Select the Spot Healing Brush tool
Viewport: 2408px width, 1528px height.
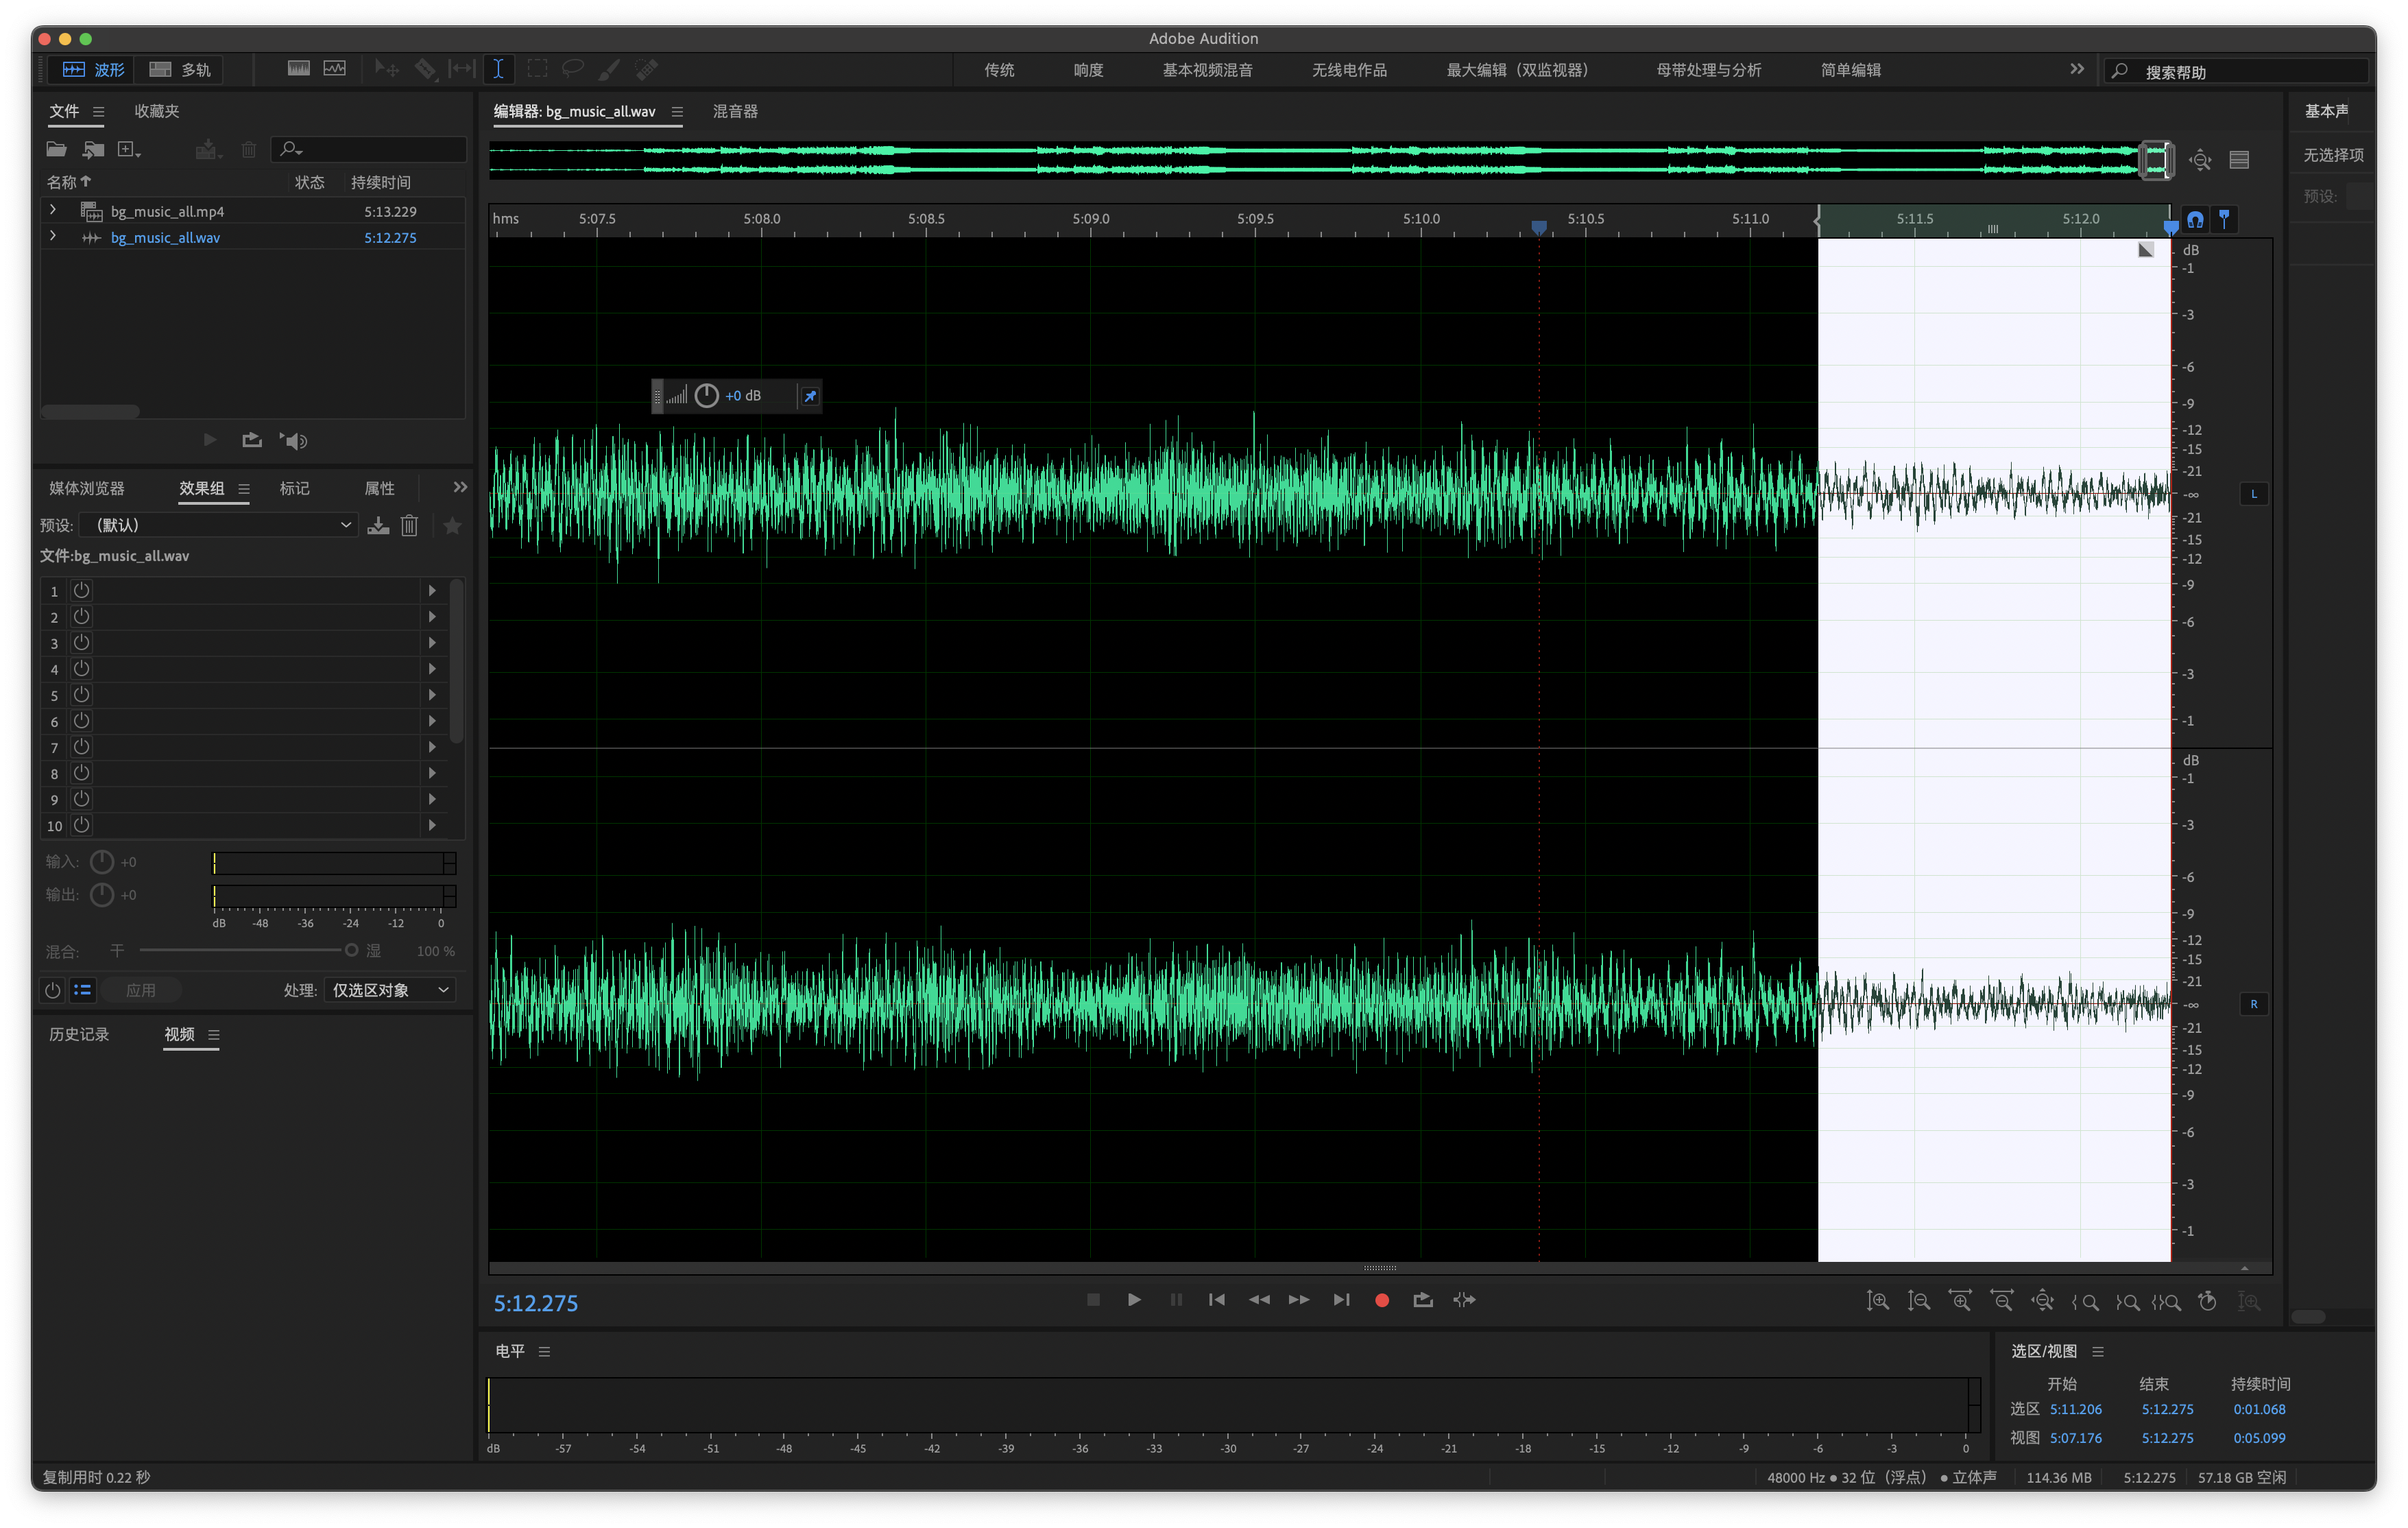pyautogui.click(x=647, y=69)
